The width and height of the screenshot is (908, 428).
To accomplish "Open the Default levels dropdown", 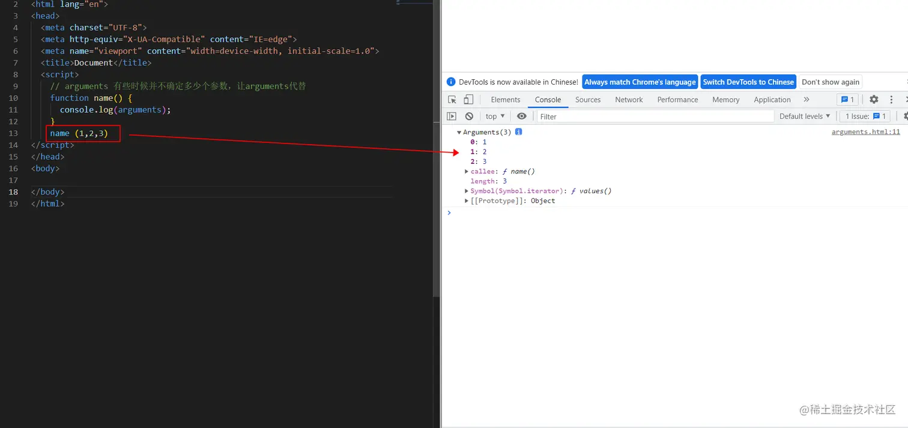I will [805, 116].
